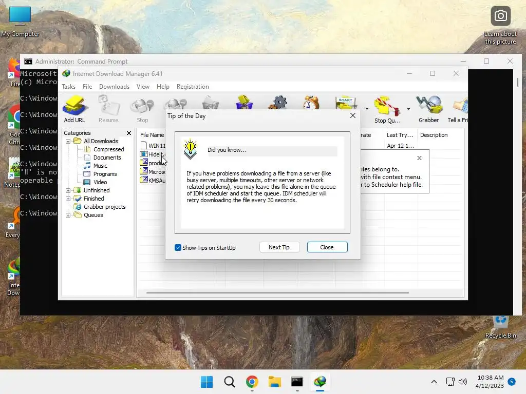Open the Help menu
Image resolution: width=526 pixels, height=394 pixels.
163,86
